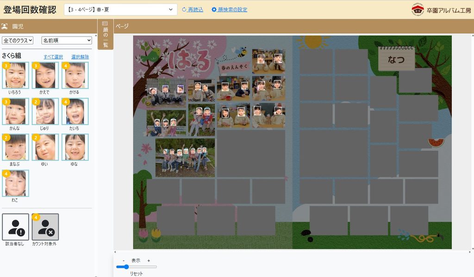The width and height of the screenshot is (474, 277).
Task: Click the なつ notepad title on the summer page
Action: pyautogui.click(x=396, y=59)
